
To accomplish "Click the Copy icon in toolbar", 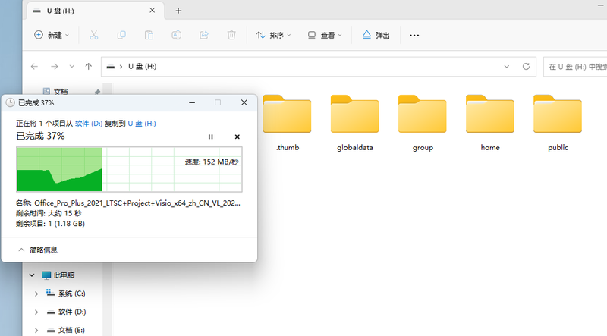I will [x=121, y=35].
